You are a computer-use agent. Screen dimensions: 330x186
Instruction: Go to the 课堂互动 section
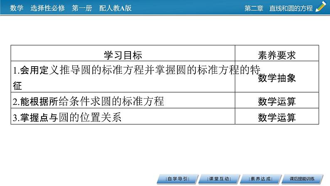(x=218, y=179)
